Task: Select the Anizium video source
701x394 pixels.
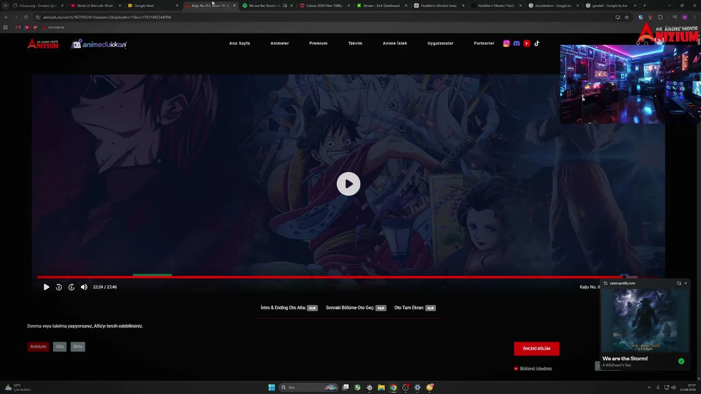Action: 38,346
